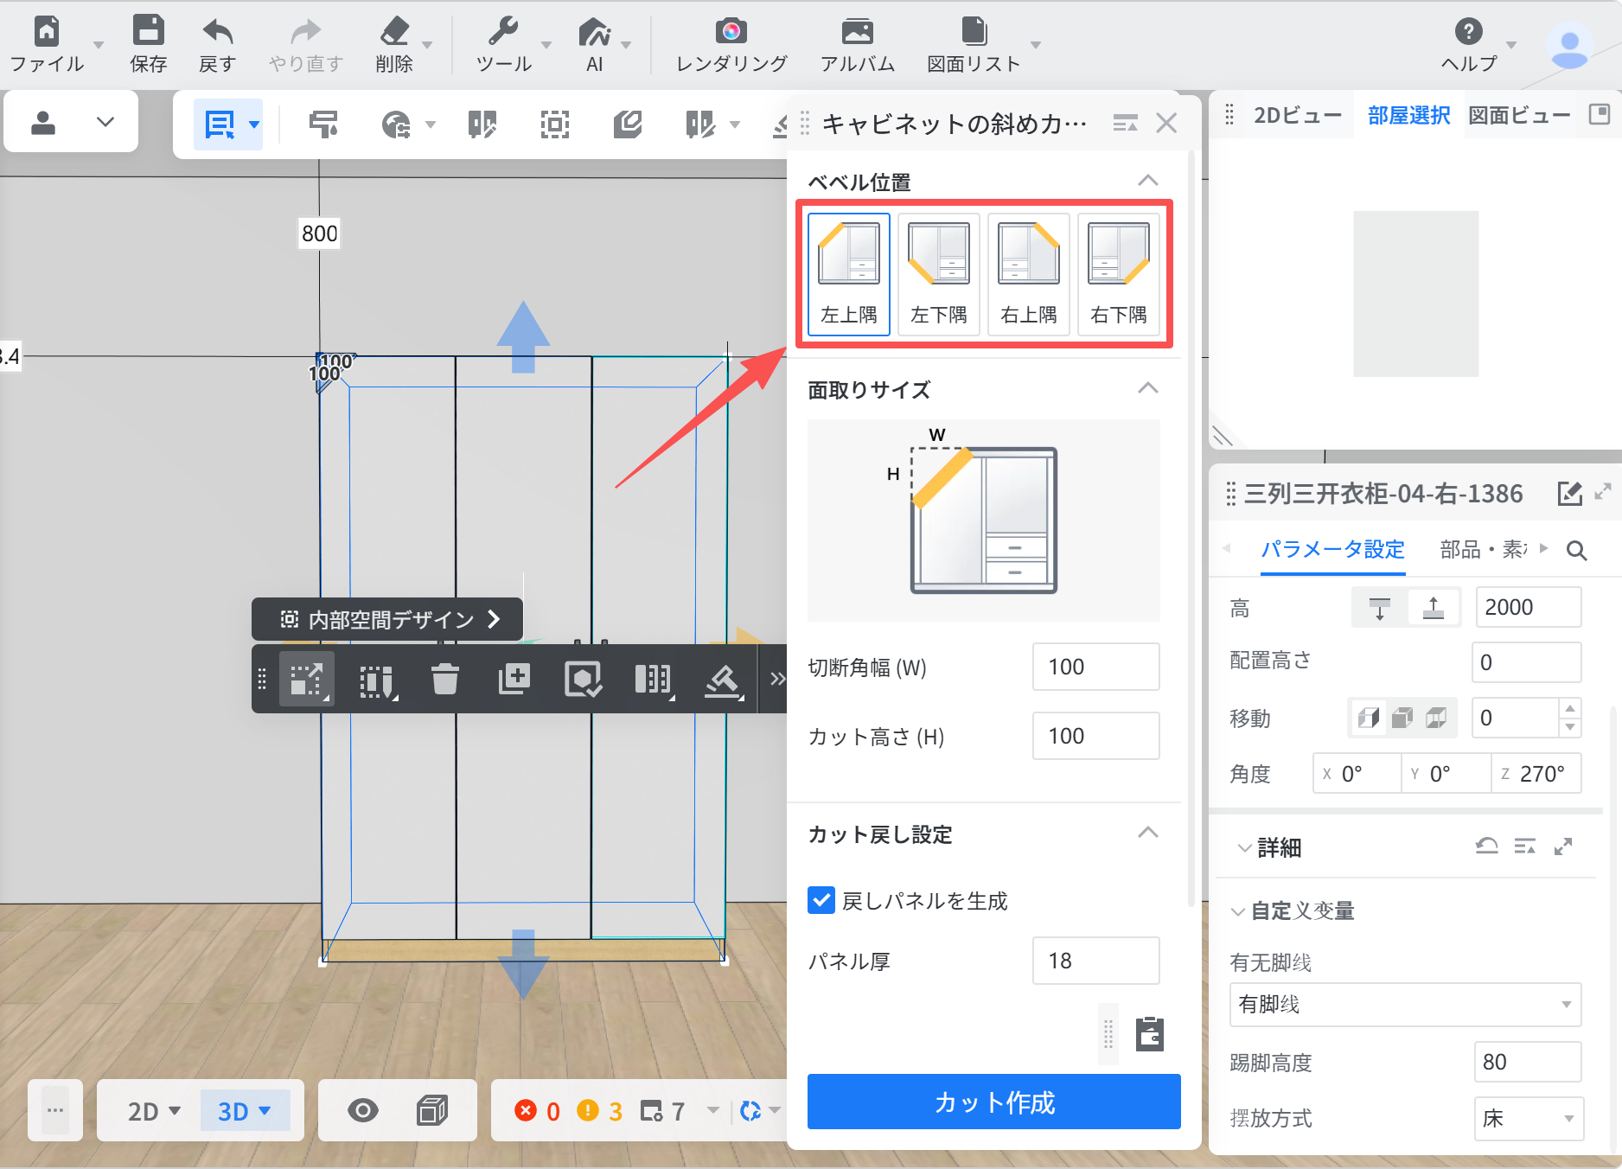This screenshot has height=1169, width=1622.
Task: Click the レンダリング camera icon
Action: click(731, 31)
